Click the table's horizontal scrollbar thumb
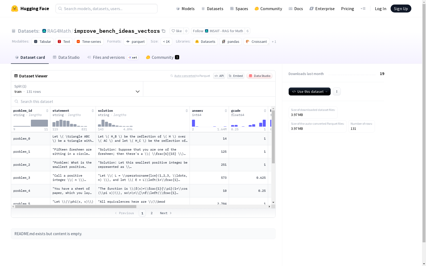 76,206
